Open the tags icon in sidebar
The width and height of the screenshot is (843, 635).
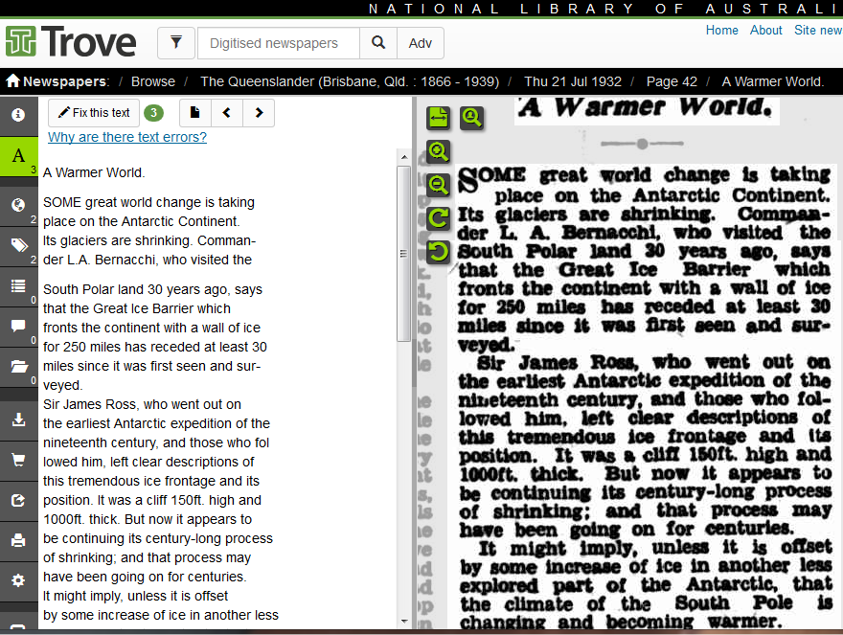[18, 246]
